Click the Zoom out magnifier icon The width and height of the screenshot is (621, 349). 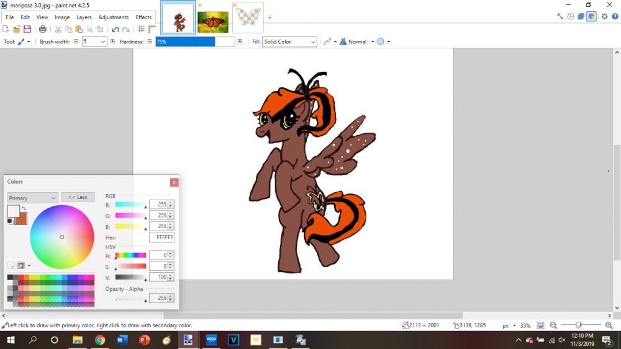point(554,325)
